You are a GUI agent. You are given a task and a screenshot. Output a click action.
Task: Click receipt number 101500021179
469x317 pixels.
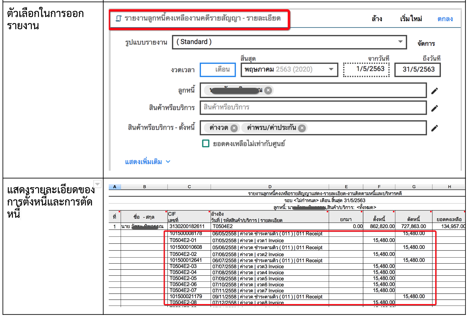[x=186, y=296]
